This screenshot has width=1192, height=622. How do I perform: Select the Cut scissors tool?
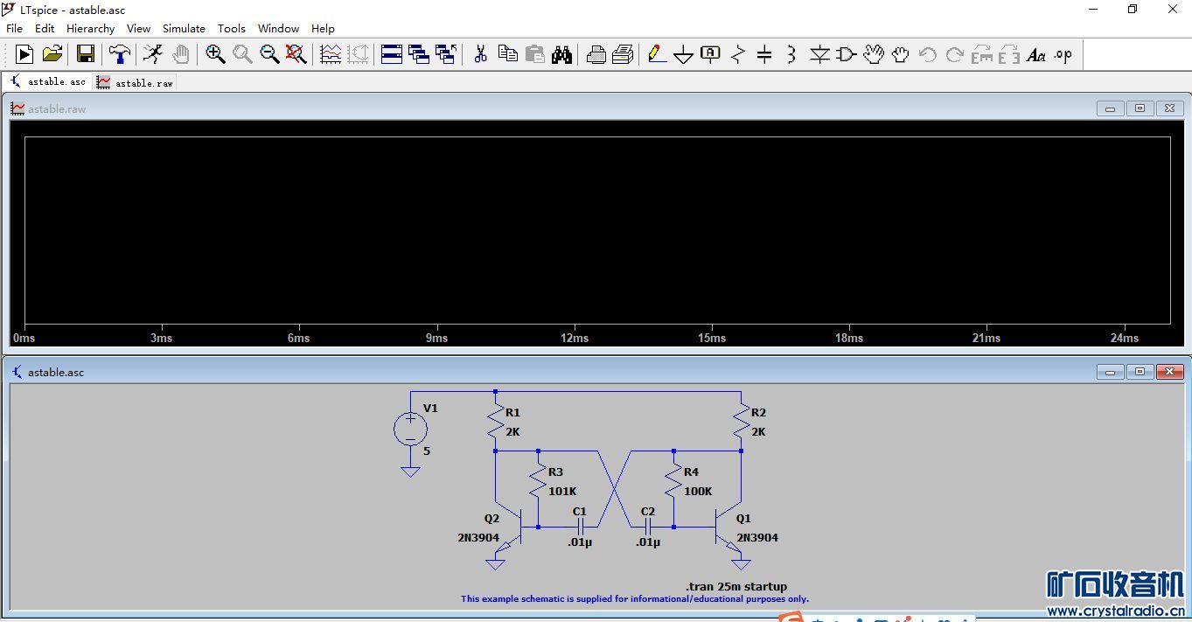pos(480,54)
